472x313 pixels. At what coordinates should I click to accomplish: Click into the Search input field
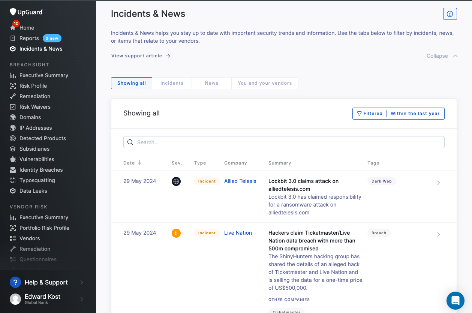(284, 142)
